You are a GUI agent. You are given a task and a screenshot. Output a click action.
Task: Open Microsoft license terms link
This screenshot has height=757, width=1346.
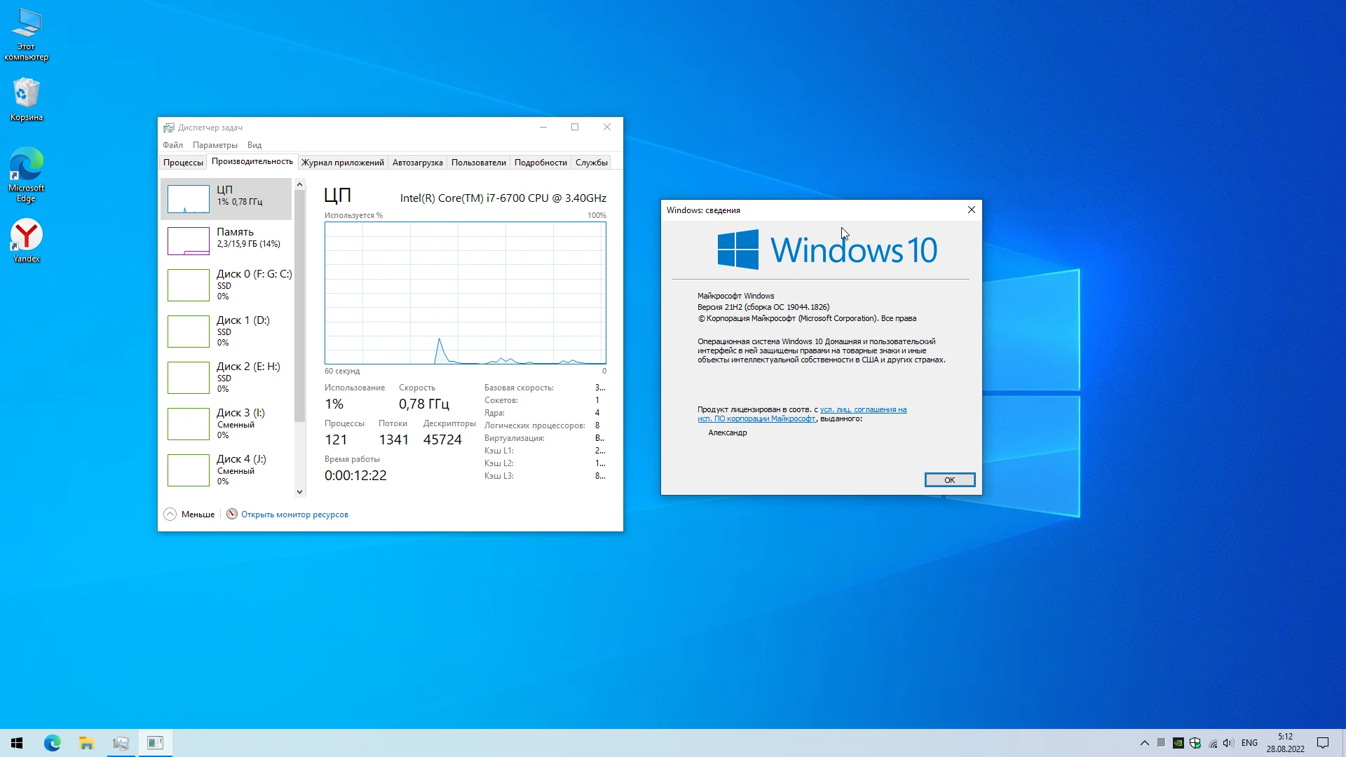(x=863, y=410)
